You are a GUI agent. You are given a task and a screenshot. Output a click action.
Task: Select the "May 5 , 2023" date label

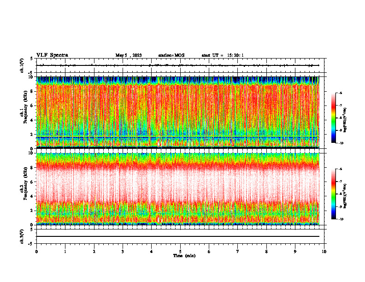pos(129,55)
